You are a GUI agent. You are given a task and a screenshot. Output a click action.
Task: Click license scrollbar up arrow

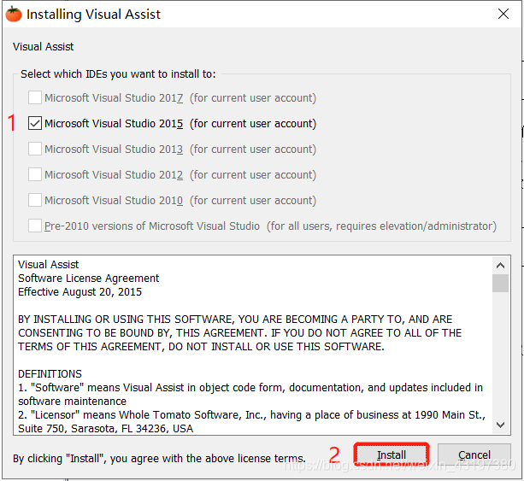(x=500, y=266)
